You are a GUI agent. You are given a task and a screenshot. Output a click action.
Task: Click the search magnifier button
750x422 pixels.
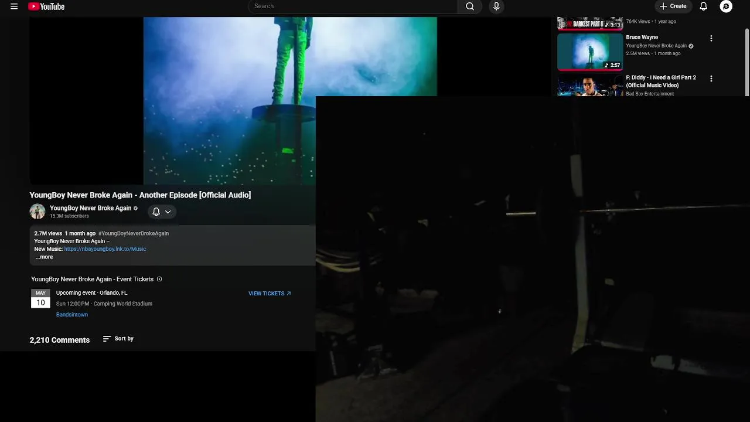[470, 6]
